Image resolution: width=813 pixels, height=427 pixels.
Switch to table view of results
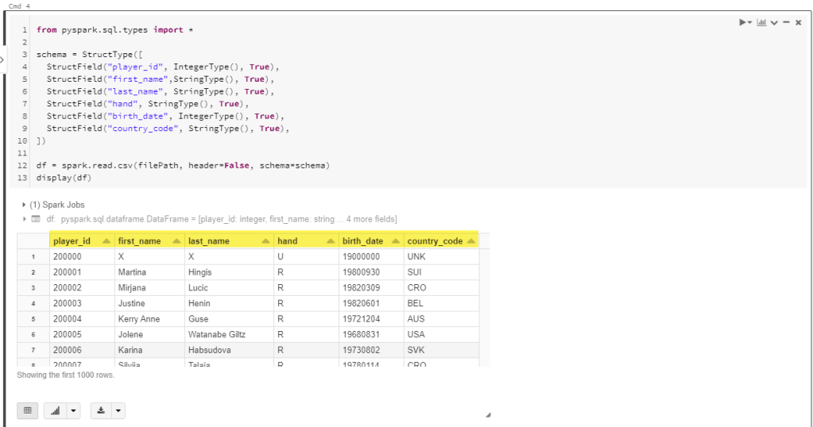point(28,410)
